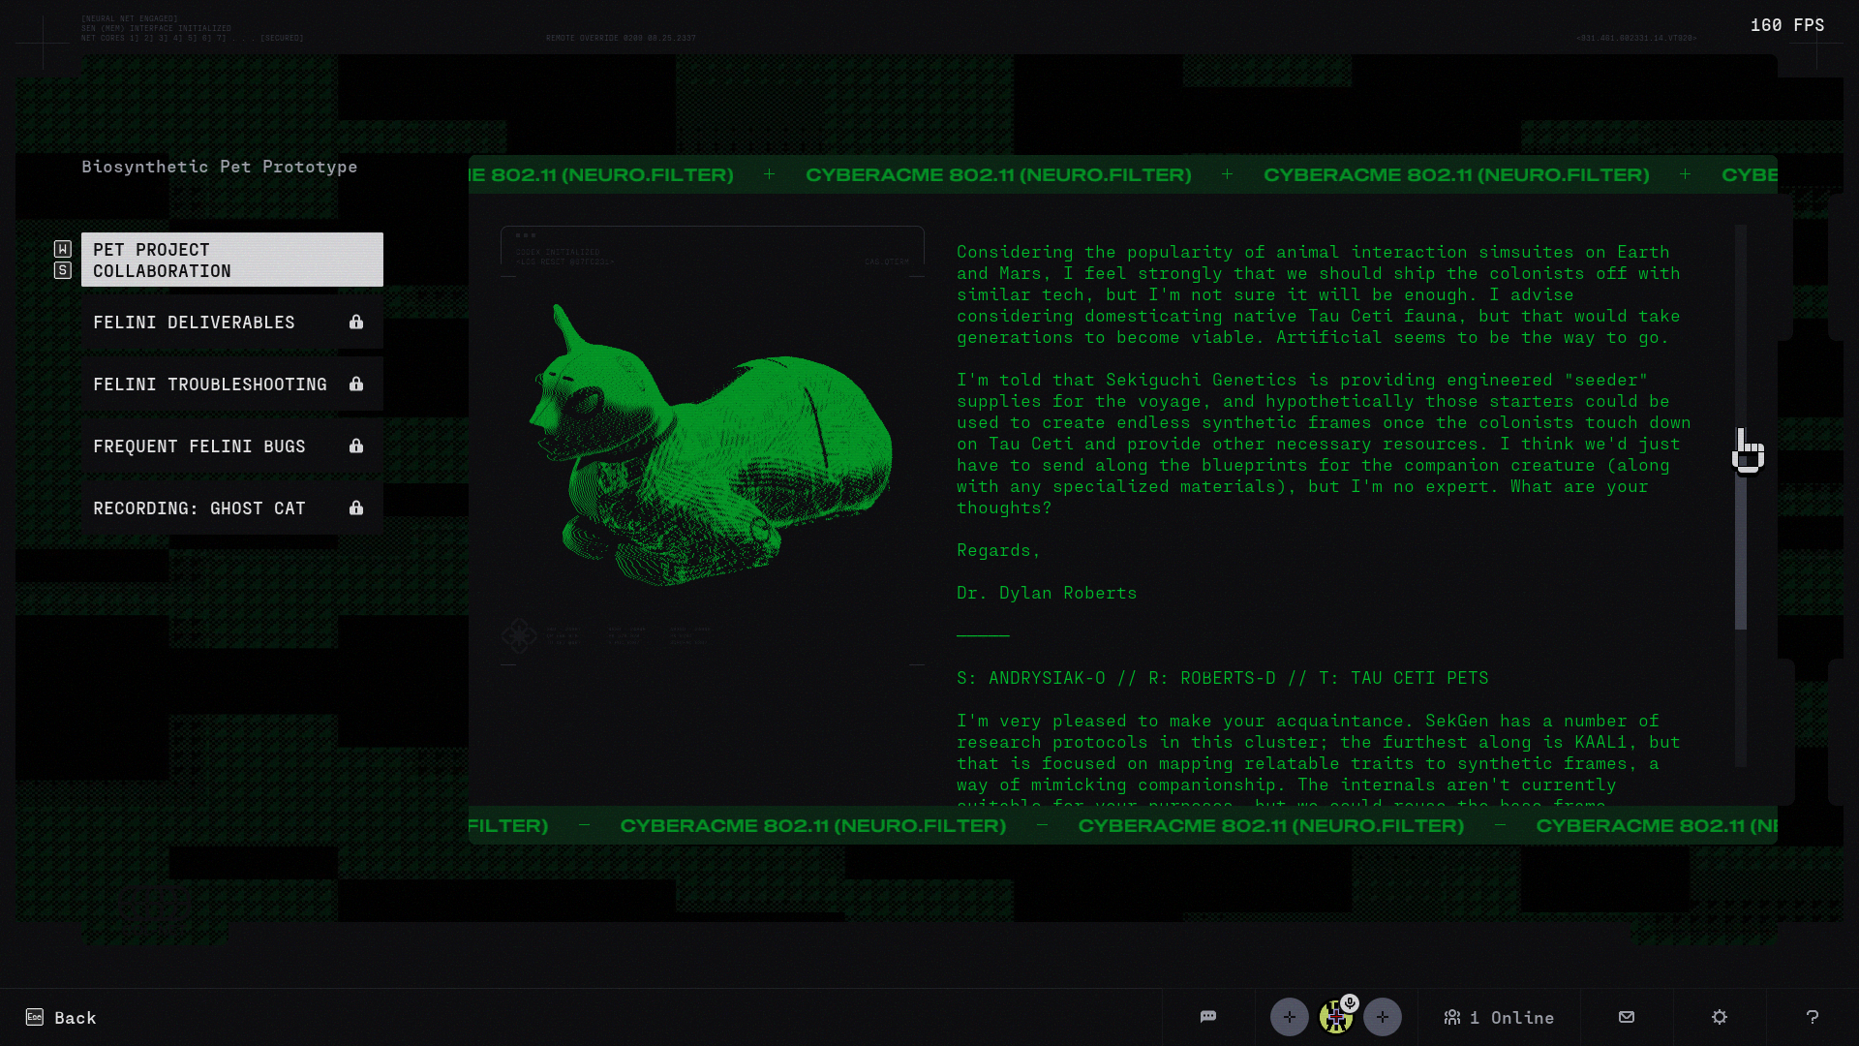This screenshot has height=1046, width=1859.
Task: Select Pet Project Collaboration entry
Action: 231,260
